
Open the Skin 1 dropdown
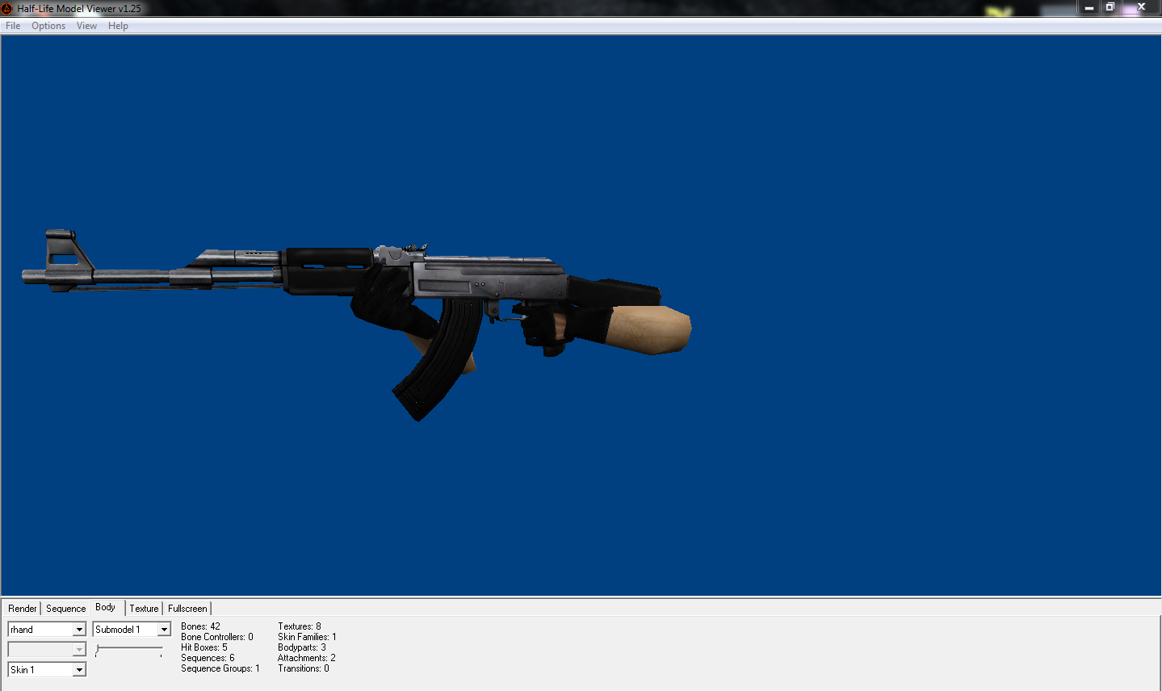pos(79,670)
